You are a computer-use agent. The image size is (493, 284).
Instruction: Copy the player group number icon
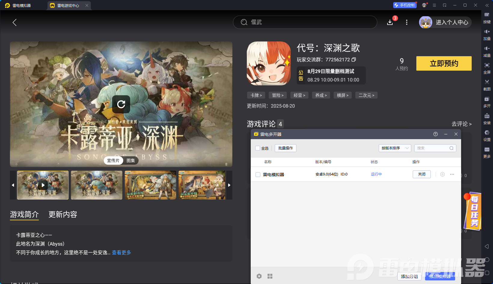(x=354, y=60)
